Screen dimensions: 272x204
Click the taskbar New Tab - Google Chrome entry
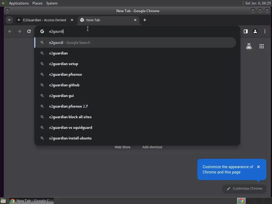tap(31, 201)
